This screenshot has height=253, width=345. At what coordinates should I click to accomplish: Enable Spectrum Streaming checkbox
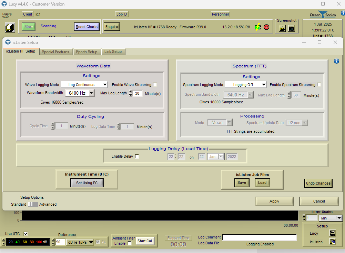click(x=319, y=85)
